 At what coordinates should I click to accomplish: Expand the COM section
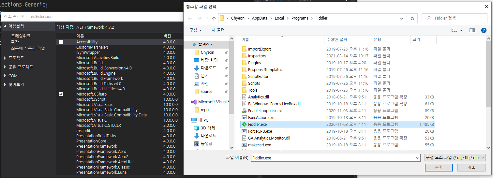click(5, 76)
